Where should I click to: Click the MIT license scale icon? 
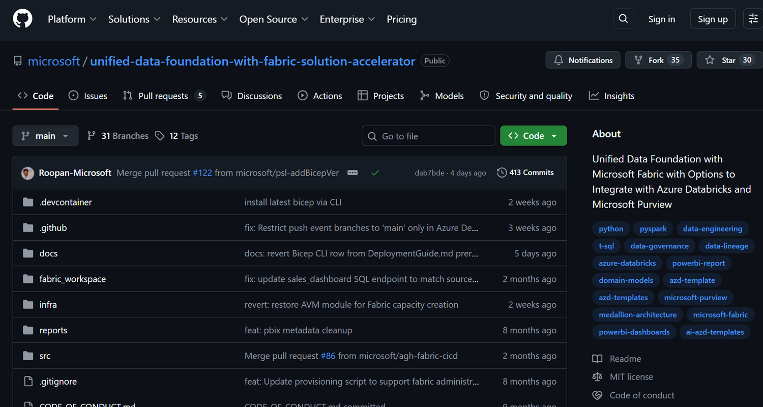pos(597,377)
